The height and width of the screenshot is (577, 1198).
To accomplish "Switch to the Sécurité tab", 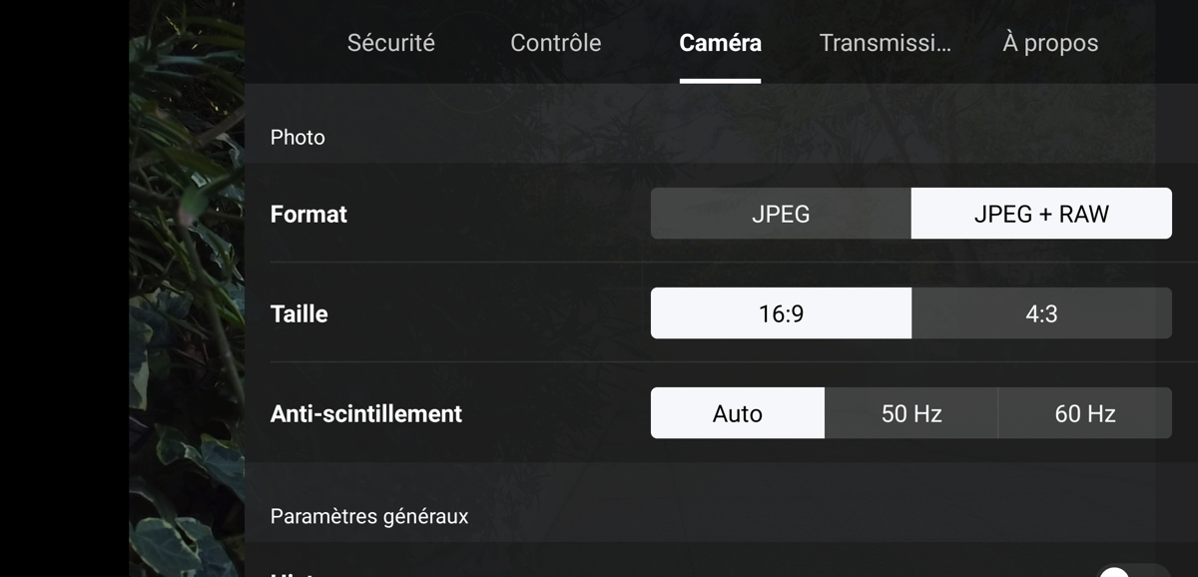I will [x=390, y=43].
